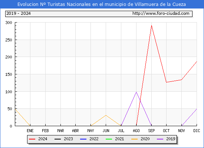This screenshot has height=148, width=204.
Task: Click the 200 y-axis value
Action: (9, 57)
